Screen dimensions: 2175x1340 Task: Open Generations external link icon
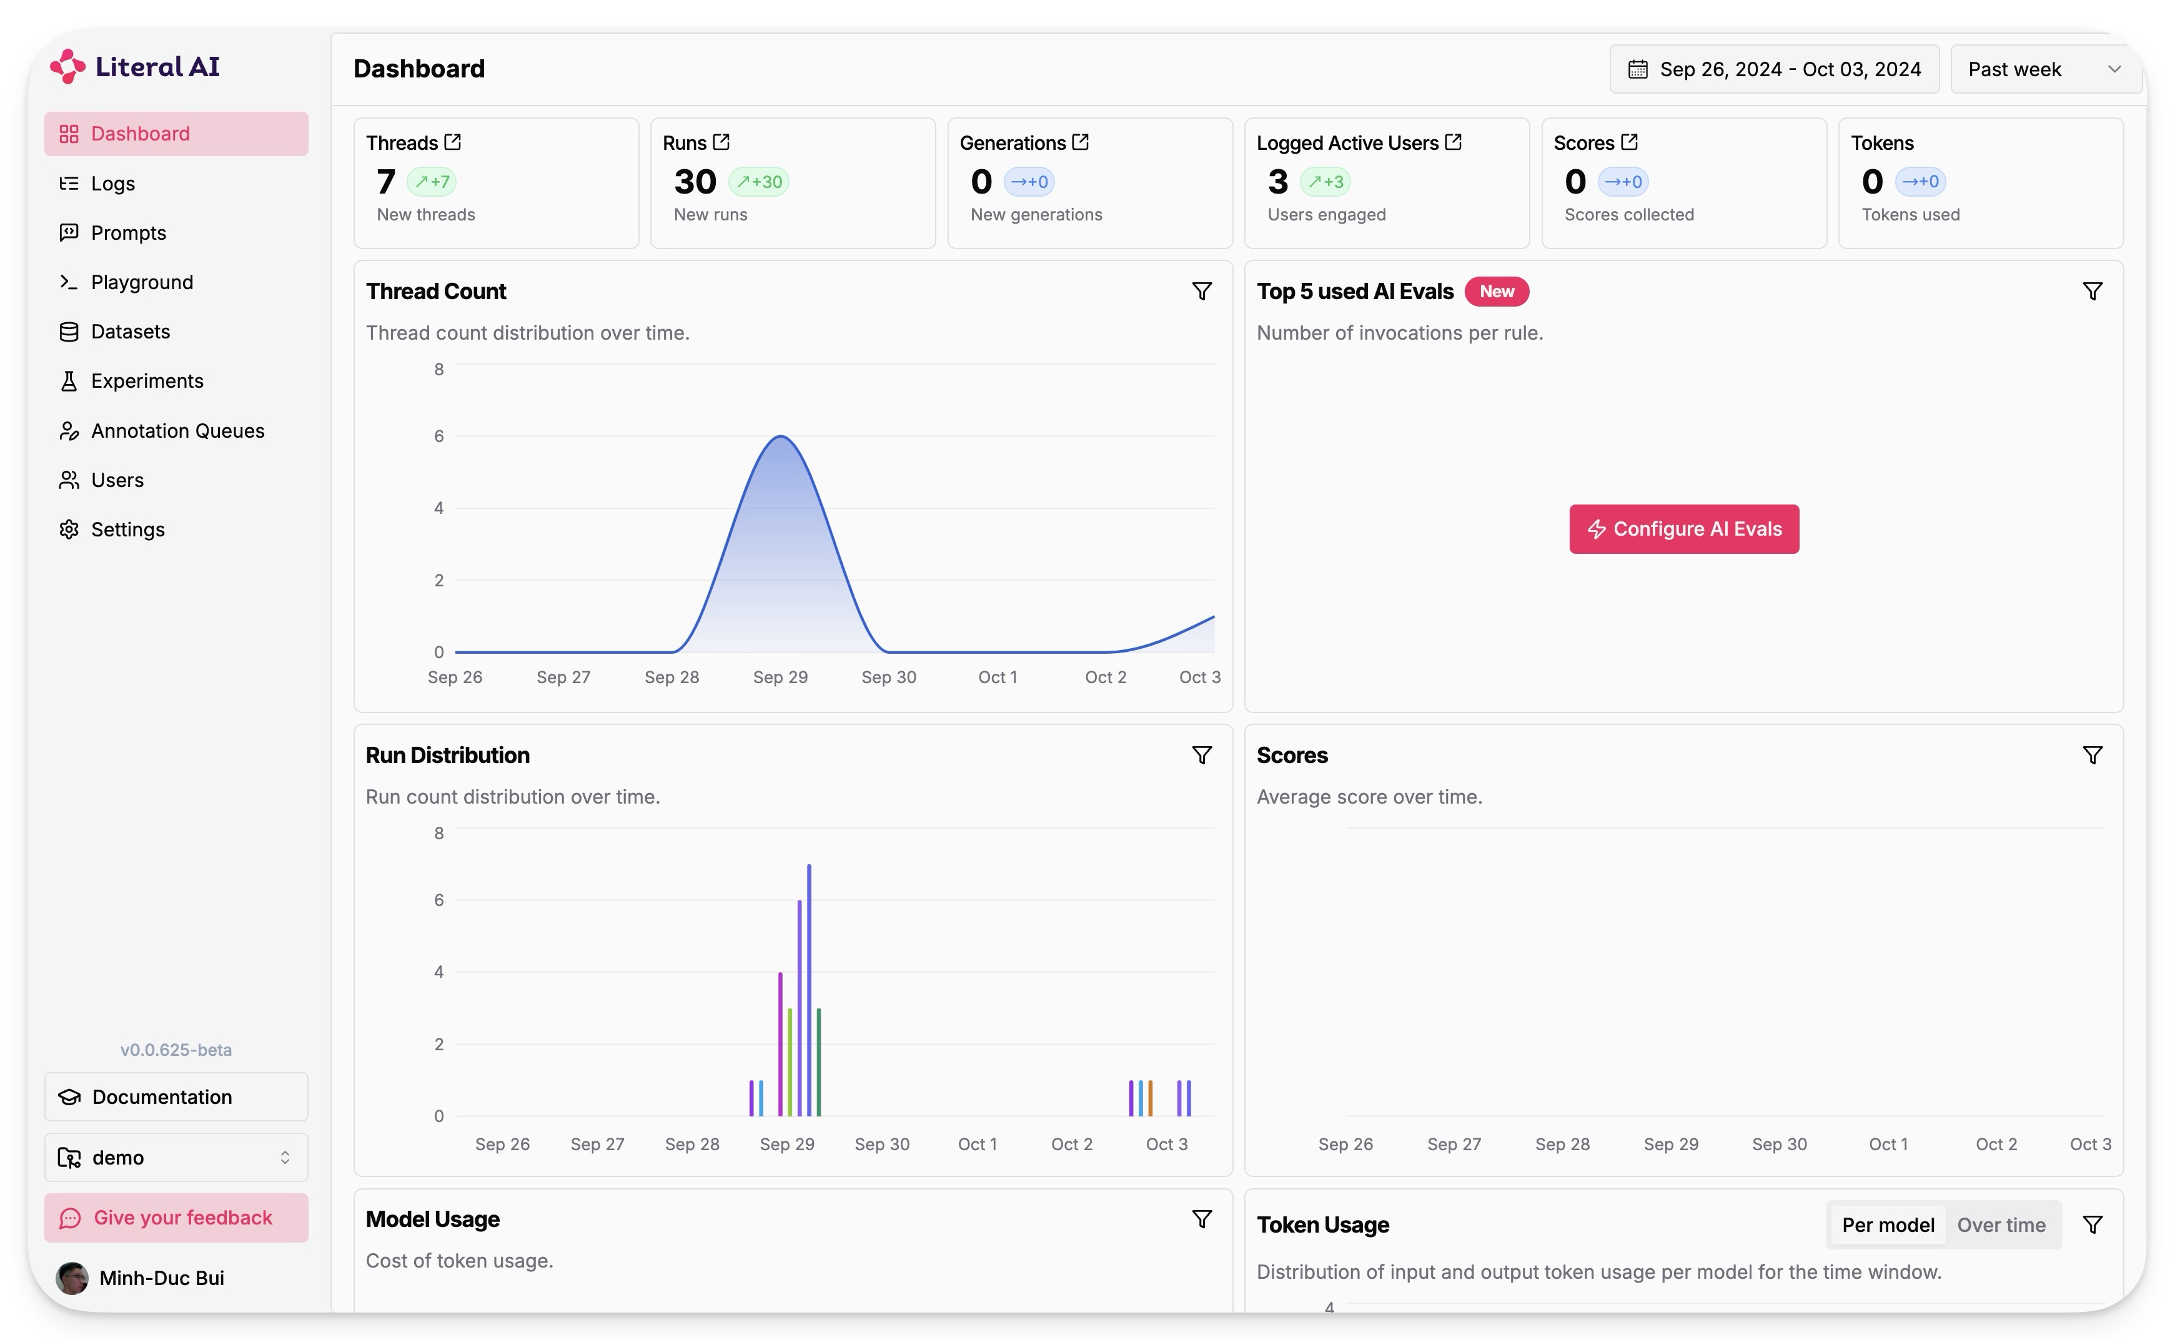(x=1081, y=142)
